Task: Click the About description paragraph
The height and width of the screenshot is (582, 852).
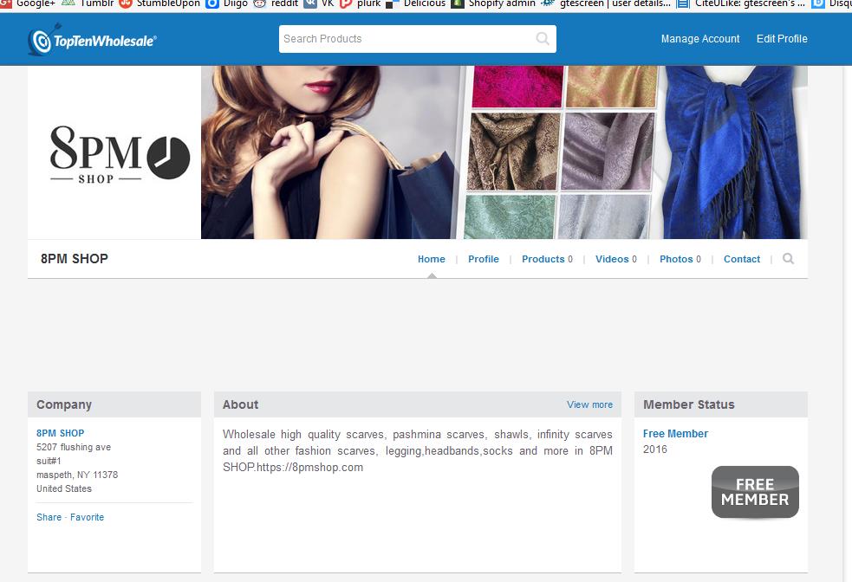Action: (417, 450)
